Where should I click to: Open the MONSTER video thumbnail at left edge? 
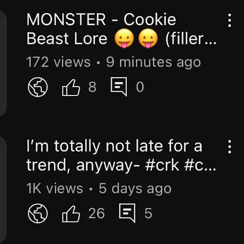point(3,63)
